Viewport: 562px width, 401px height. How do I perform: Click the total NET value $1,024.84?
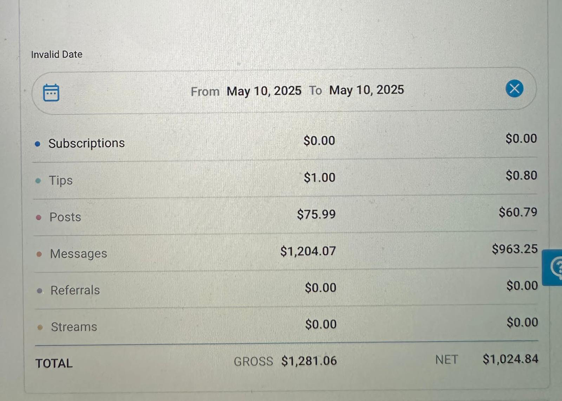[x=510, y=359]
